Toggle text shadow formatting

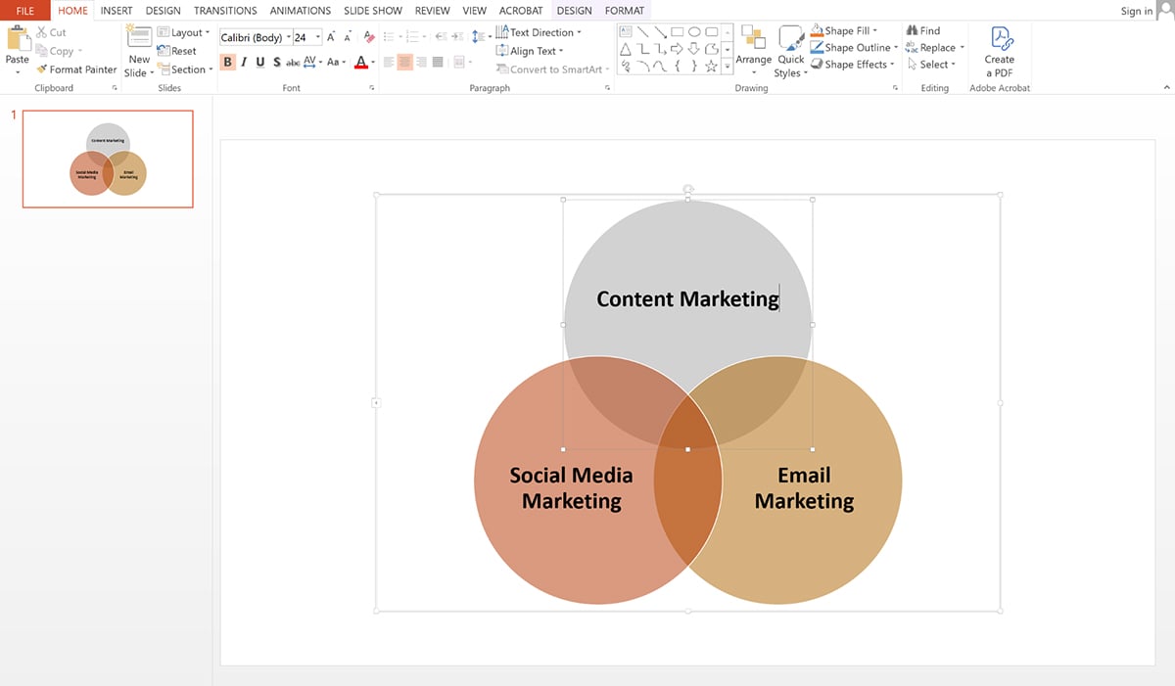[276, 61]
